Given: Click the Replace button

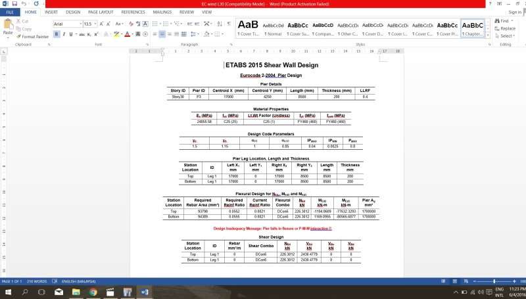Looking at the screenshot, I should 505,28.
